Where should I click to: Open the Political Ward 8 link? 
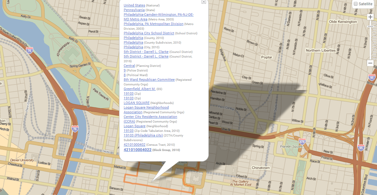tap(125, 75)
